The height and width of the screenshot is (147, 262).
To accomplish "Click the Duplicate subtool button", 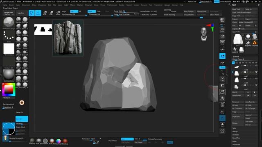I will [x=238, y=117].
